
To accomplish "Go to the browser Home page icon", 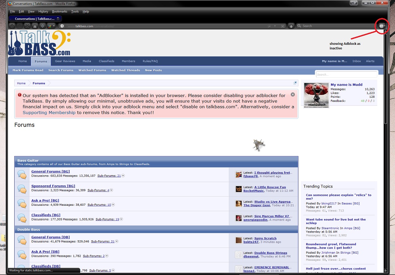I will click(x=35, y=26).
